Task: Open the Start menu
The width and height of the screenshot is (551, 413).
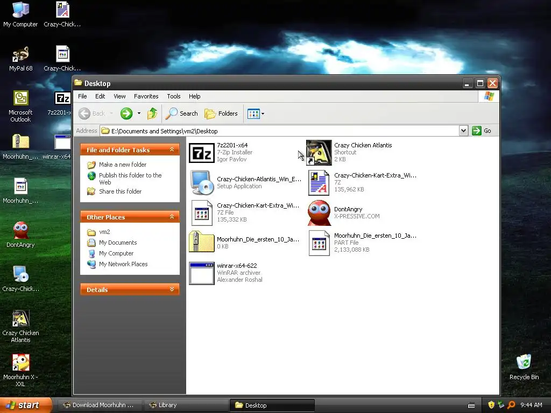Action: point(25,405)
